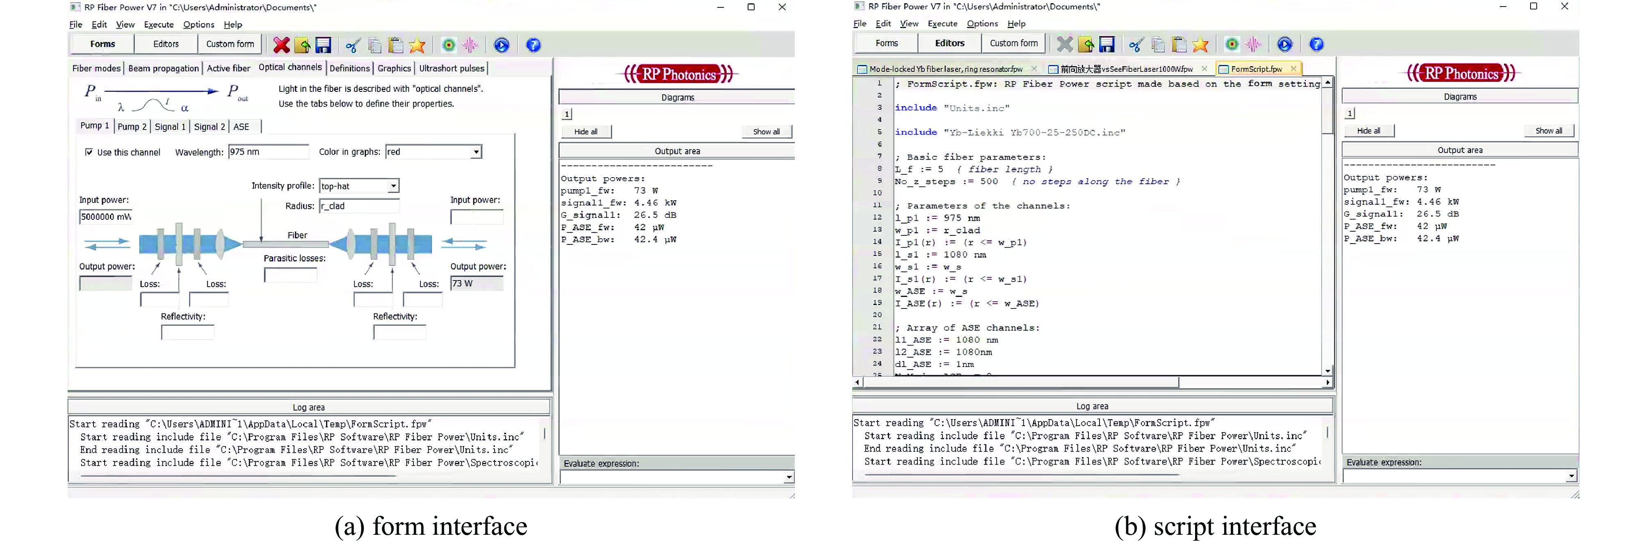Screen dimensions: 1647x543
Task: Toggle the 'Use this channel' checkbox
Action: click(x=89, y=152)
